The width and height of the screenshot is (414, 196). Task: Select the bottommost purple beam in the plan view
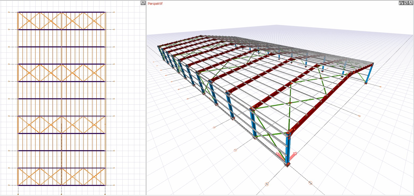click(61, 185)
